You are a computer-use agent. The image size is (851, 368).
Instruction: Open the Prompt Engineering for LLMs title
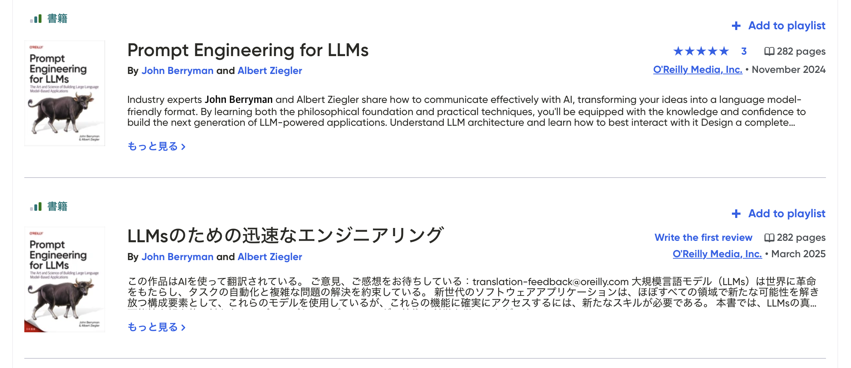click(x=248, y=50)
